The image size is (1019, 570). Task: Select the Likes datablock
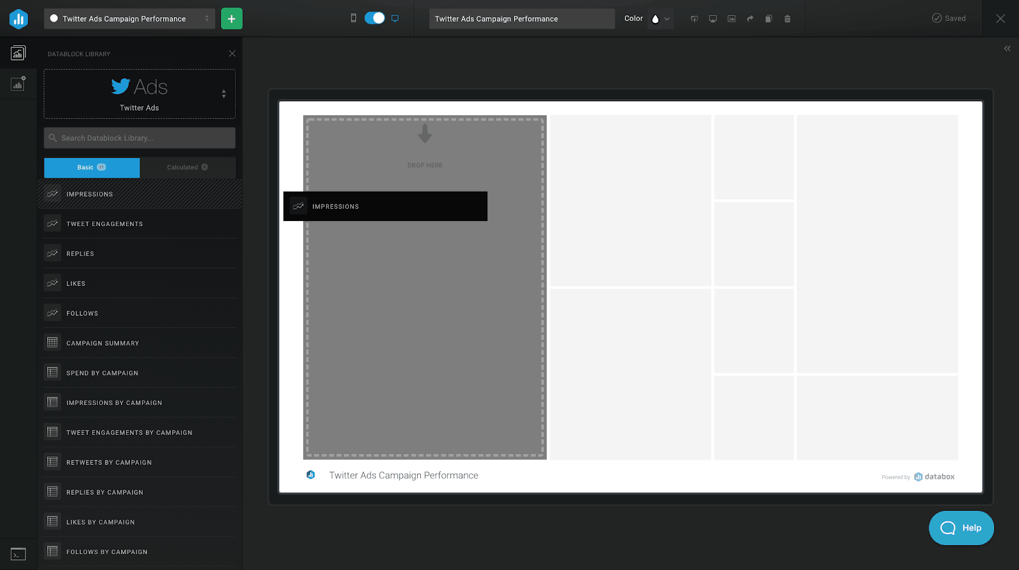click(139, 283)
